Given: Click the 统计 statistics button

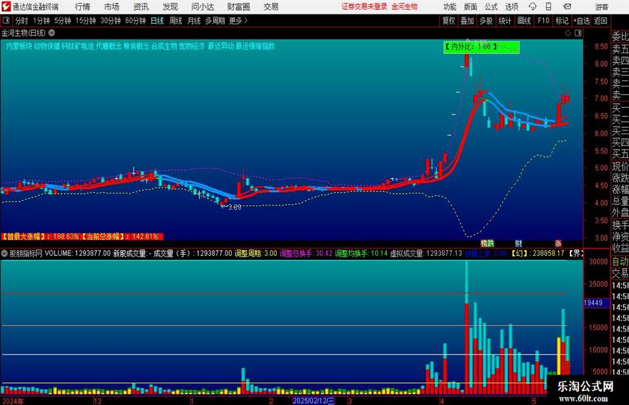Looking at the screenshot, I should tap(505, 21).
